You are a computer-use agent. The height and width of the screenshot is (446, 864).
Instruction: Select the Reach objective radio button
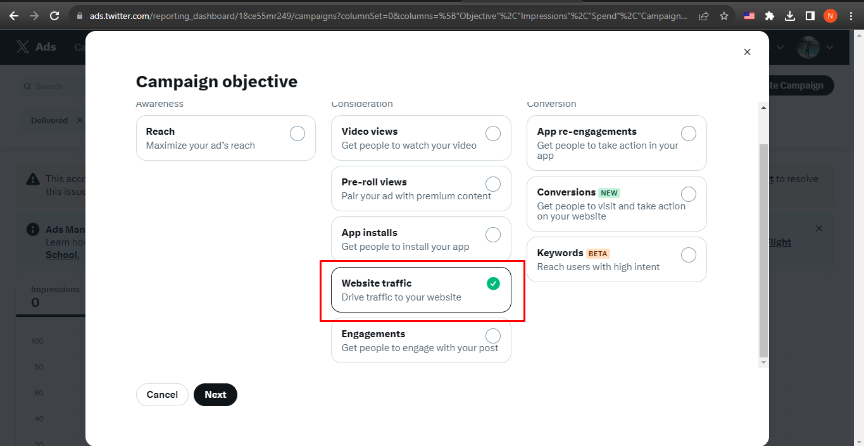297,133
